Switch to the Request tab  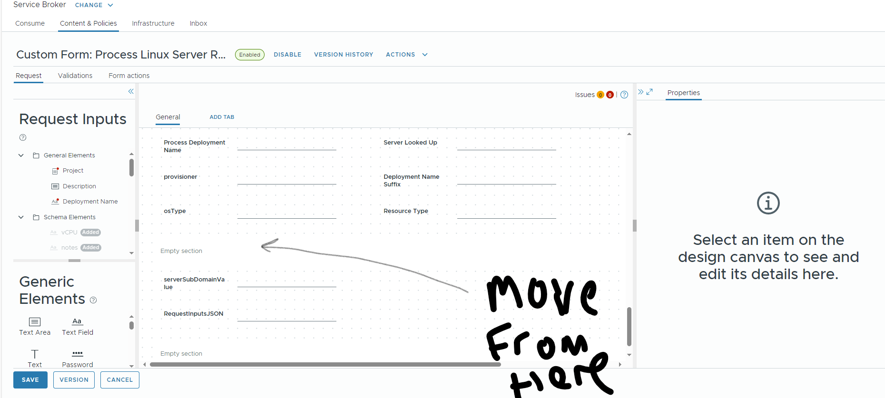click(x=29, y=76)
